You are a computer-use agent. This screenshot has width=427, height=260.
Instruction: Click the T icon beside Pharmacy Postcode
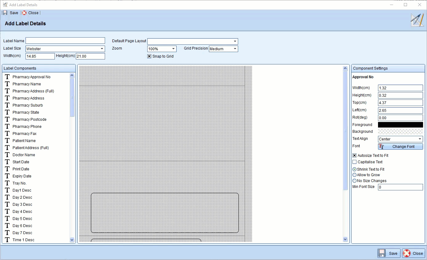(7, 119)
